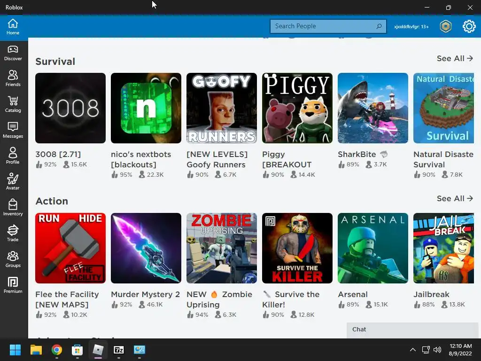
Task: Click See All for Action
Action: [455, 198]
